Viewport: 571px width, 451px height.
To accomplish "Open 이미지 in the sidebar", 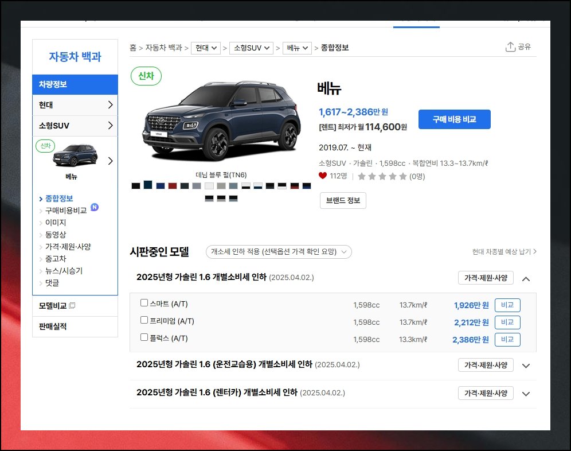I will (x=56, y=223).
